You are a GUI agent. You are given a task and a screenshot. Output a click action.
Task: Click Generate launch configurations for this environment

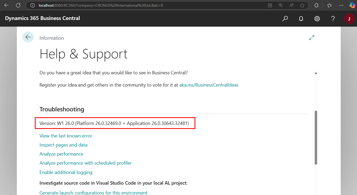[93, 192]
